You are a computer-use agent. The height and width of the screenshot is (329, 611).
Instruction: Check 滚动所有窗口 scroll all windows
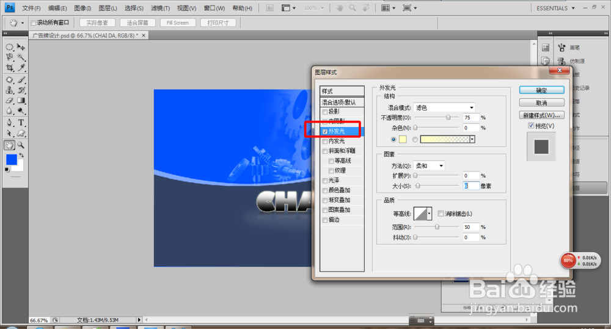coord(34,23)
